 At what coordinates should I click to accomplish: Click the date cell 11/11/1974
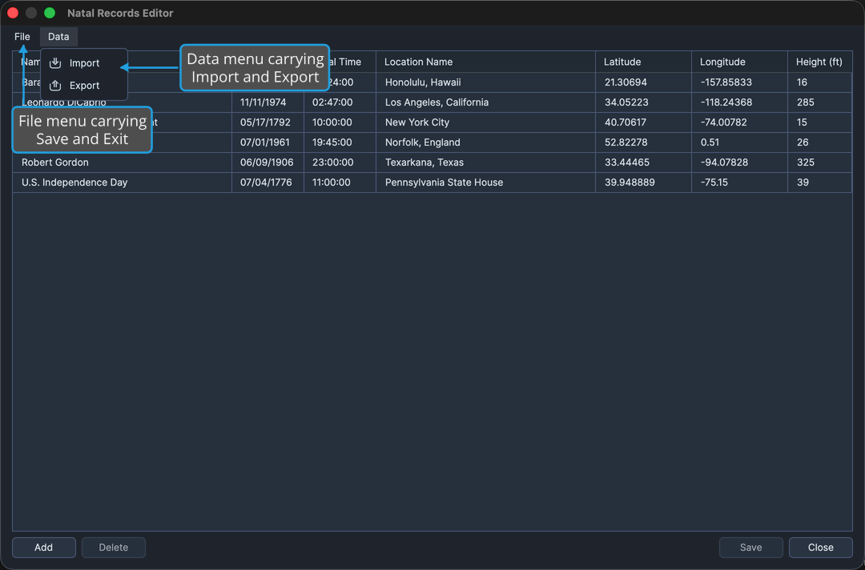click(268, 102)
